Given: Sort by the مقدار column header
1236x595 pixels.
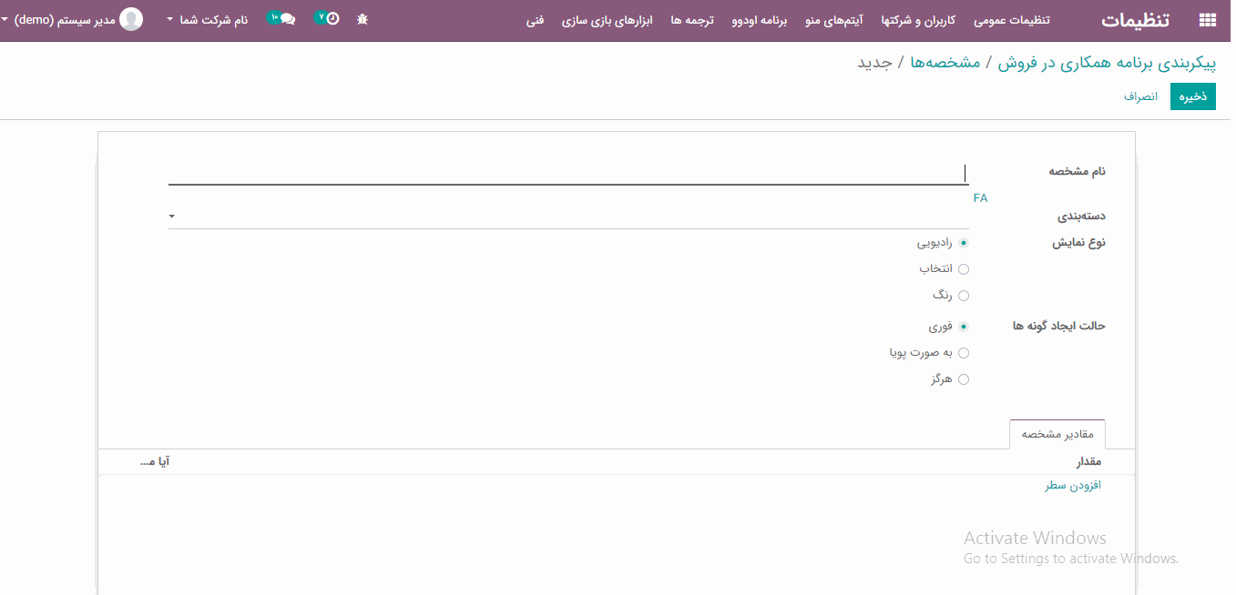Looking at the screenshot, I should (x=1089, y=462).
